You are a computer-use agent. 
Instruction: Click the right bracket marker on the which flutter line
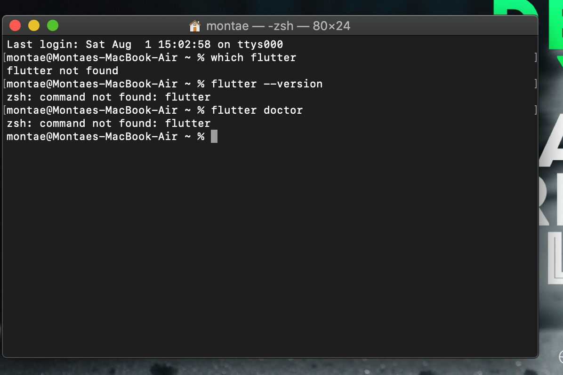pyautogui.click(x=535, y=57)
